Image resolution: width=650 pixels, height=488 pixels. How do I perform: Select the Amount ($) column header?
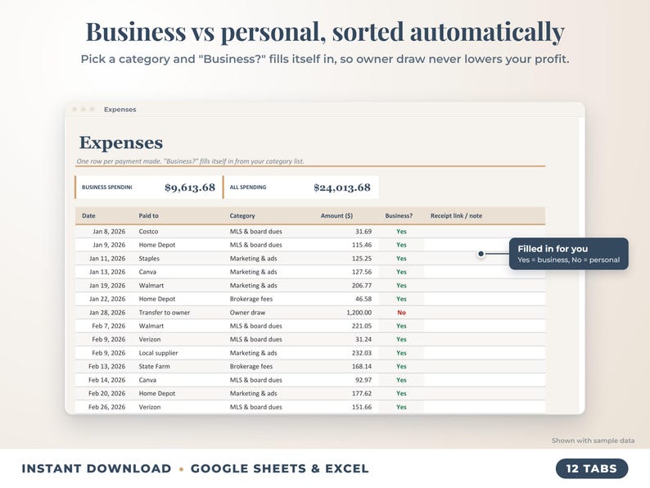pyautogui.click(x=336, y=215)
